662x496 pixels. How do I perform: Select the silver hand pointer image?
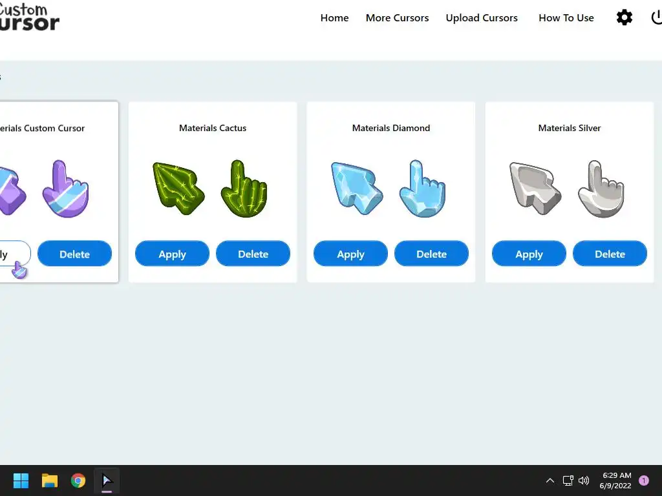[601, 189]
